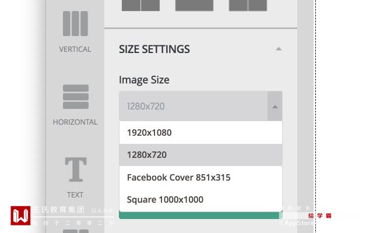Select the Vertical layout icon
Viewport: 373px width, 233px height.
(x=75, y=24)
